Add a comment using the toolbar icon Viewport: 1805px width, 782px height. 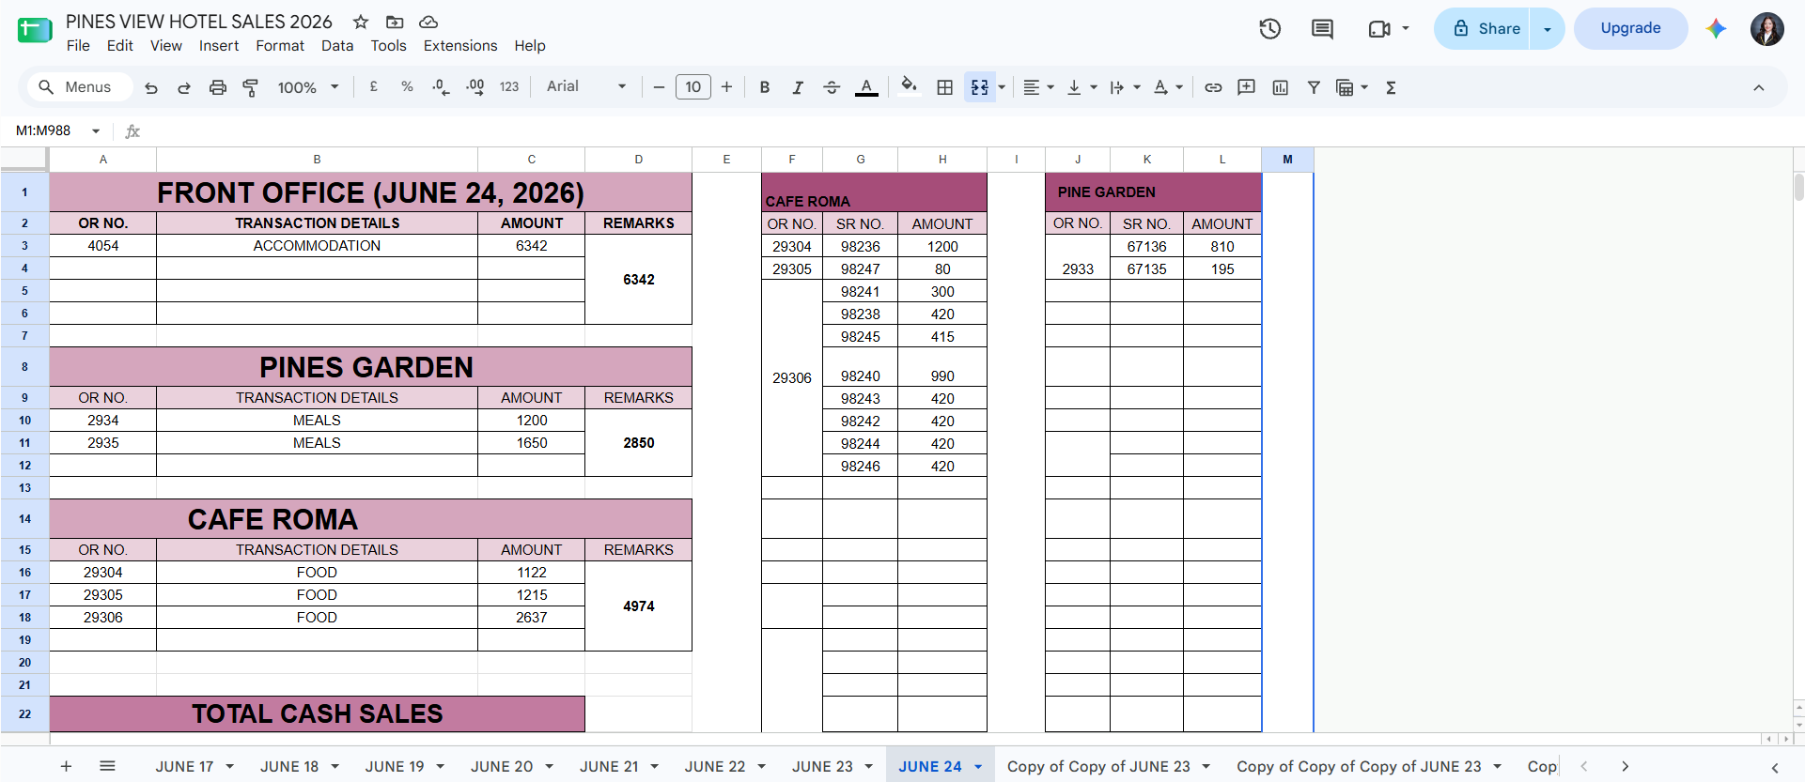[x=1247, y=87]
